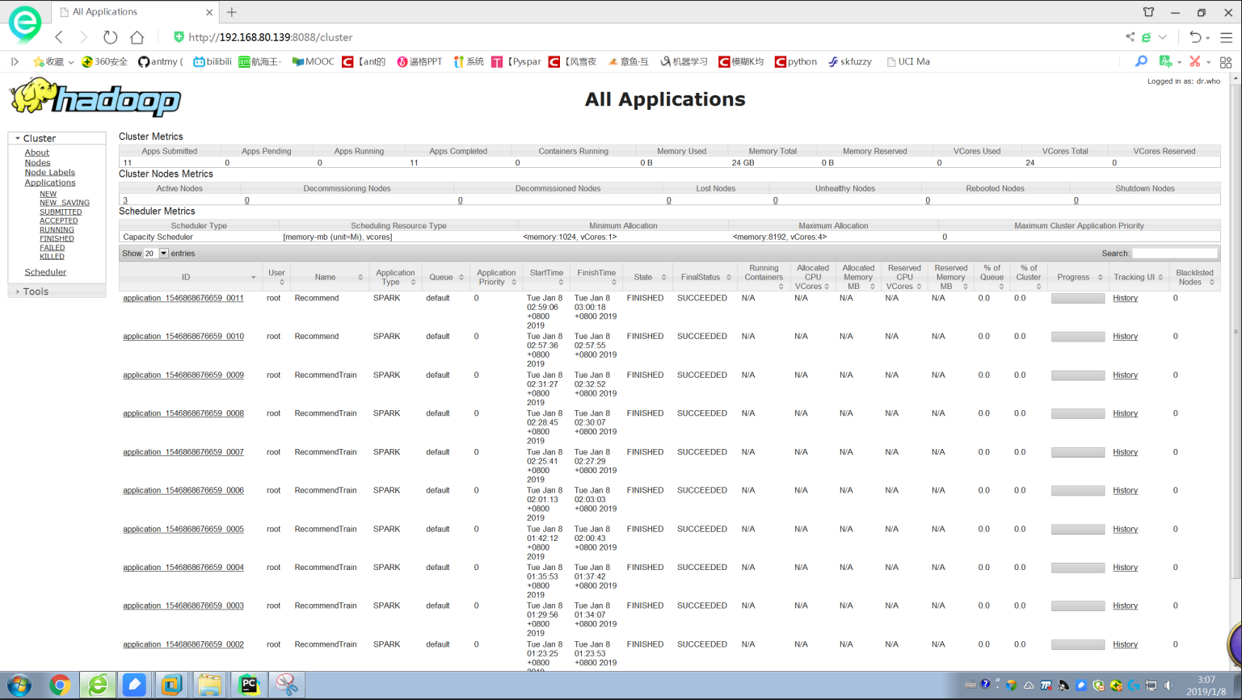Screen dimensions: 1242x700
Task: Open application_1546868676659_0011 details
Action: pos(183,298)
